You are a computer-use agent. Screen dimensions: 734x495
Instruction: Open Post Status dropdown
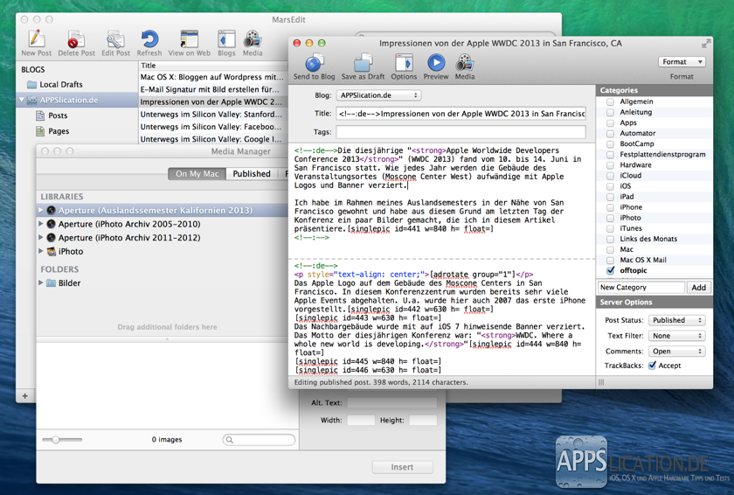tap(677, 320)
